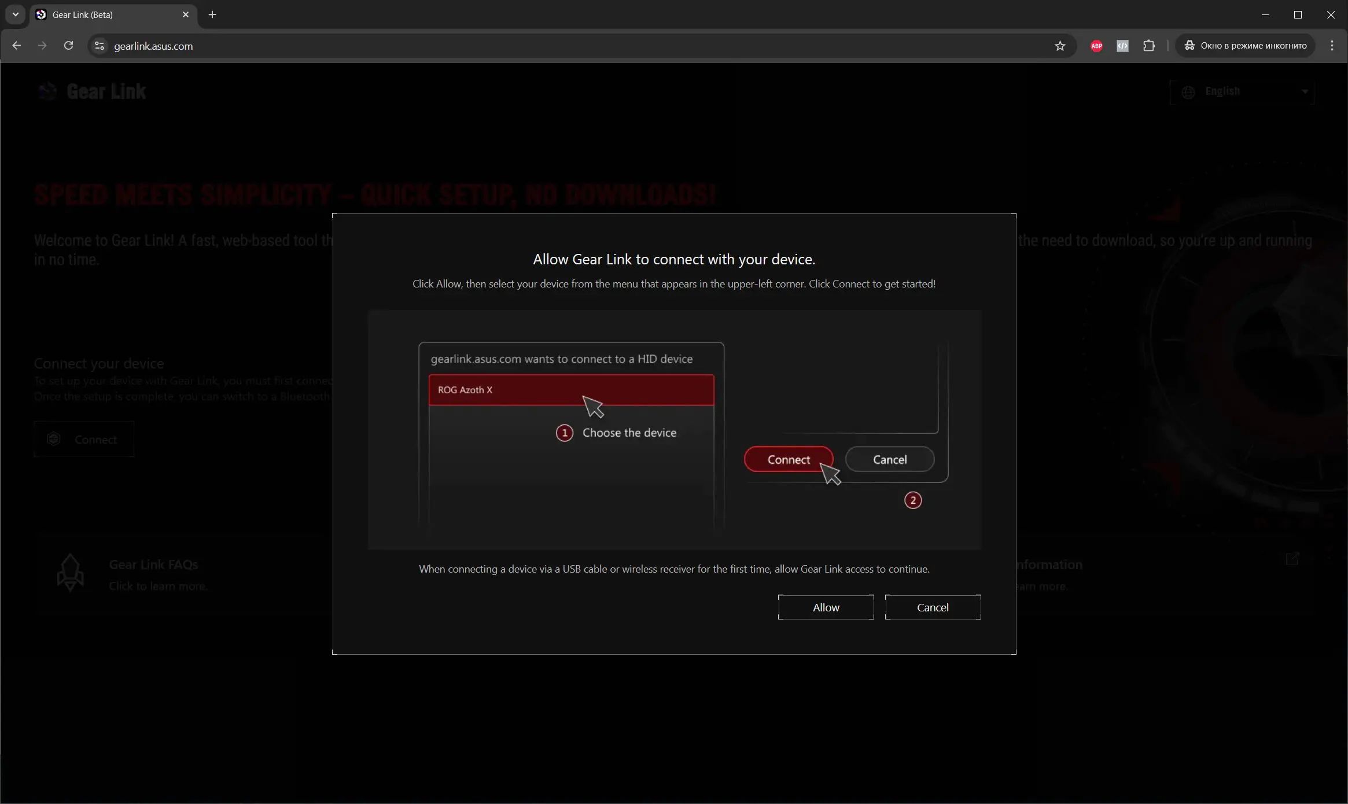Click the Allow button in dialog

point(826,607)
